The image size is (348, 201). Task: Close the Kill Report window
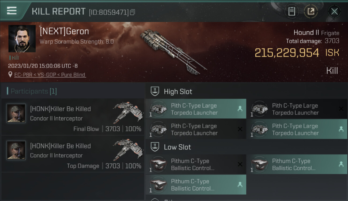pos(334,11)
